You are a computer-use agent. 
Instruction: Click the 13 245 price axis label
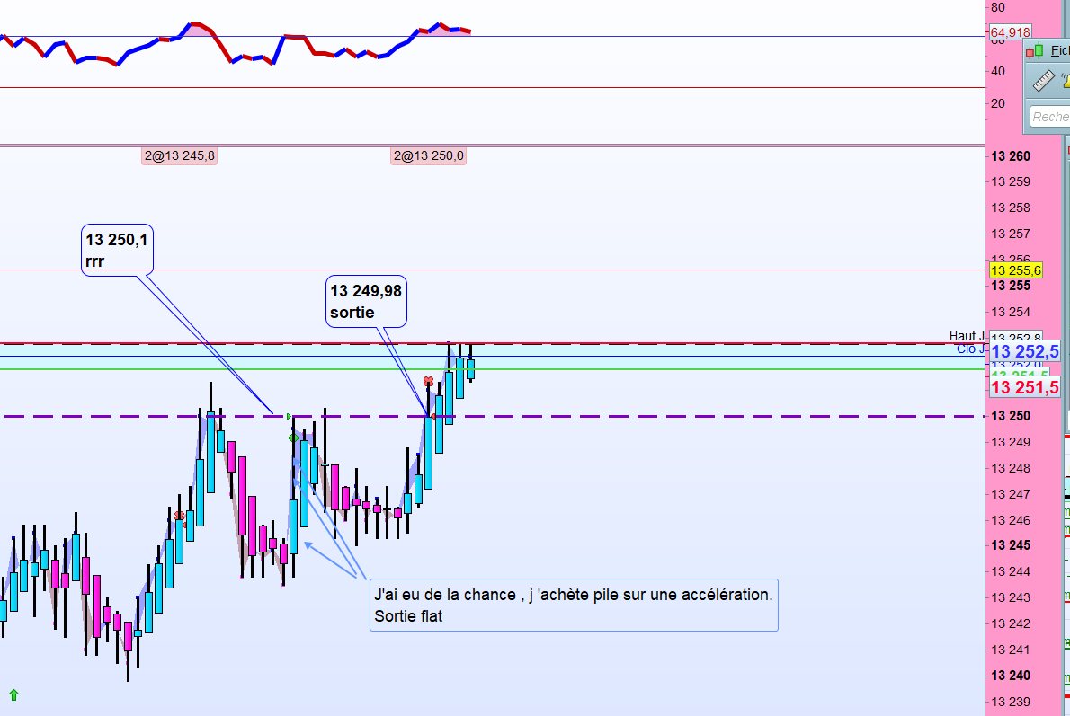pyautogui.click(x=1011, y=544)
